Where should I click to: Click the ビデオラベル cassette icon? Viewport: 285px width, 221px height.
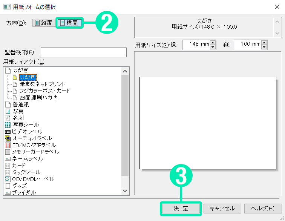point(8,132)
